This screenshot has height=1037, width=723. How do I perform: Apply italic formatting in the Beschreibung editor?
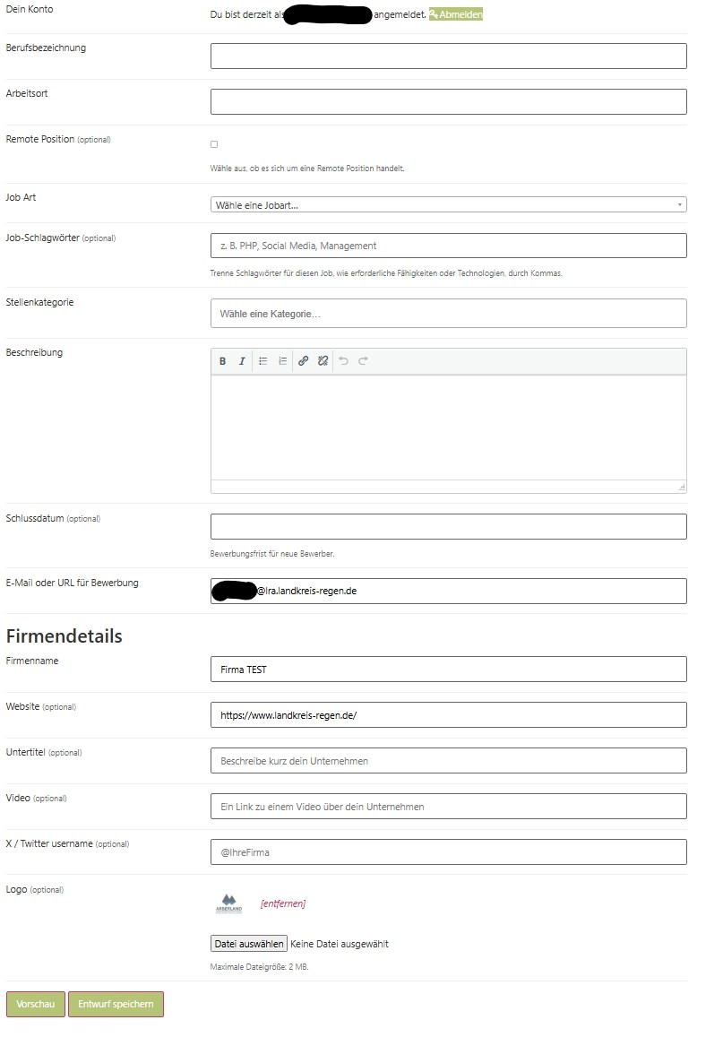242,361
